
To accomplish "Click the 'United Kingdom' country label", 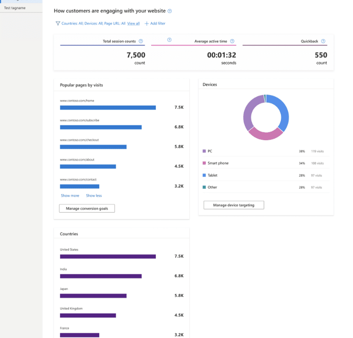I will (x=71, y=308).
